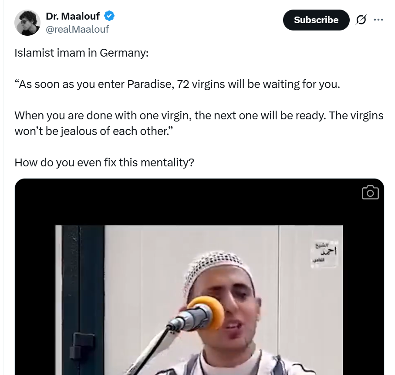395x375 pixels.
Task: Select the 'Islamist imam in Germany' line
Action: coord(81,53)
